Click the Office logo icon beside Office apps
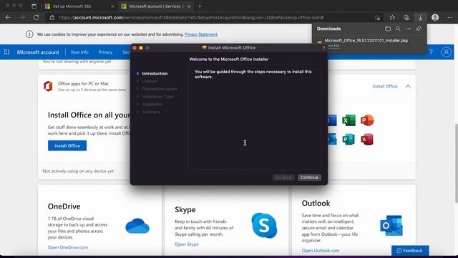The image size is (458, 258). pyautogui.click(x=48, y=86)
